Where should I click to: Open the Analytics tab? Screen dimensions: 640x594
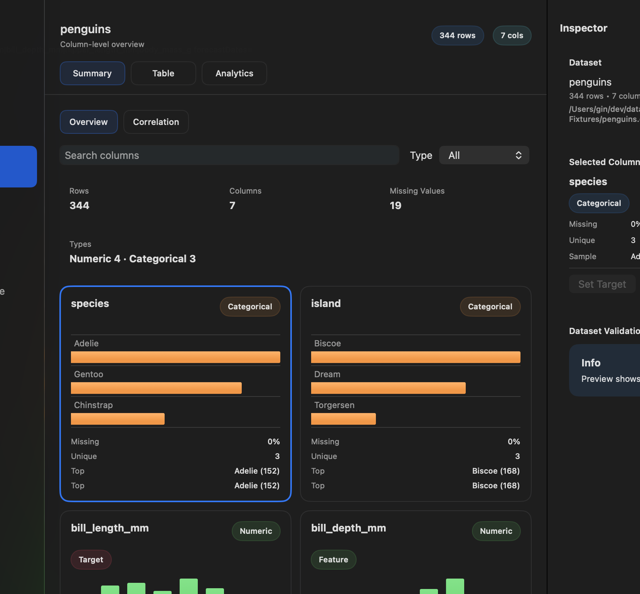234,73
